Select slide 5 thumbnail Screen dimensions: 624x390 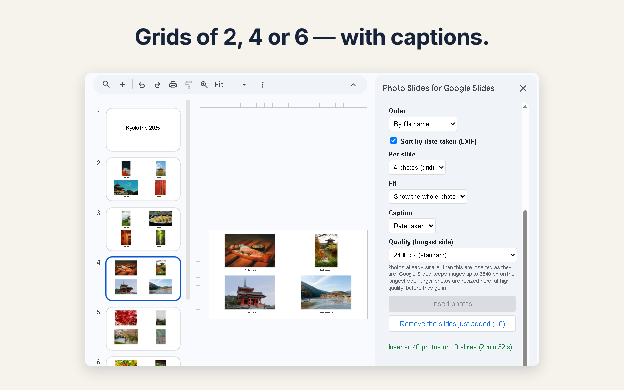pyautogui.click(x=143, y=329)
